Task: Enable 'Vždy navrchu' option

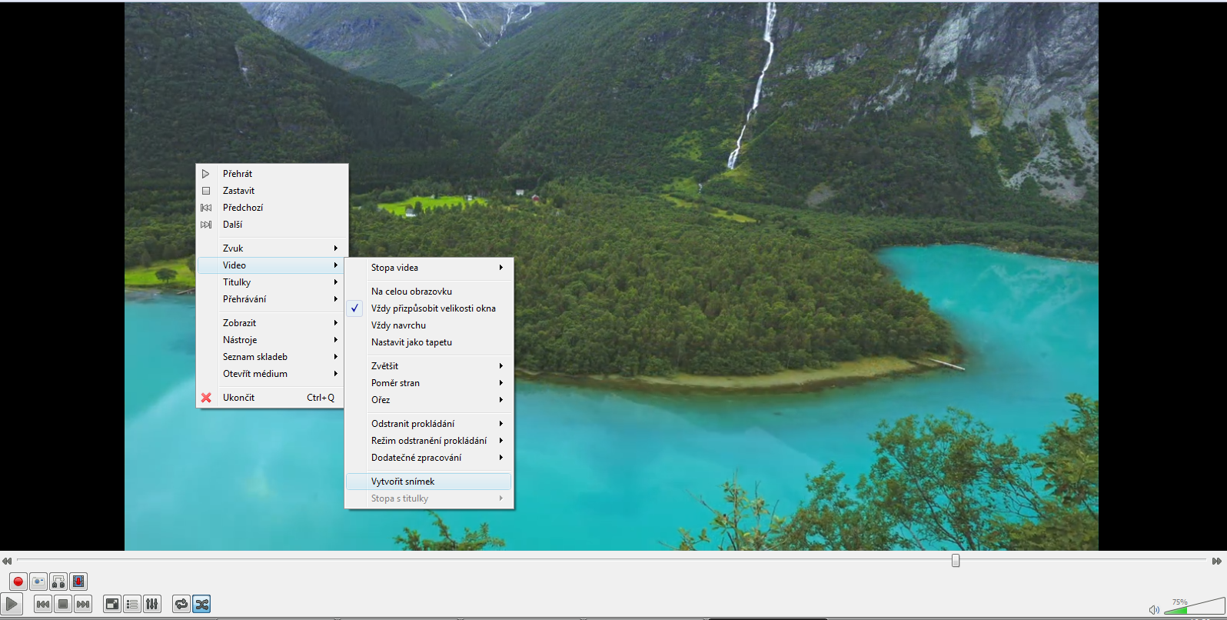Action: coord(429,325)
